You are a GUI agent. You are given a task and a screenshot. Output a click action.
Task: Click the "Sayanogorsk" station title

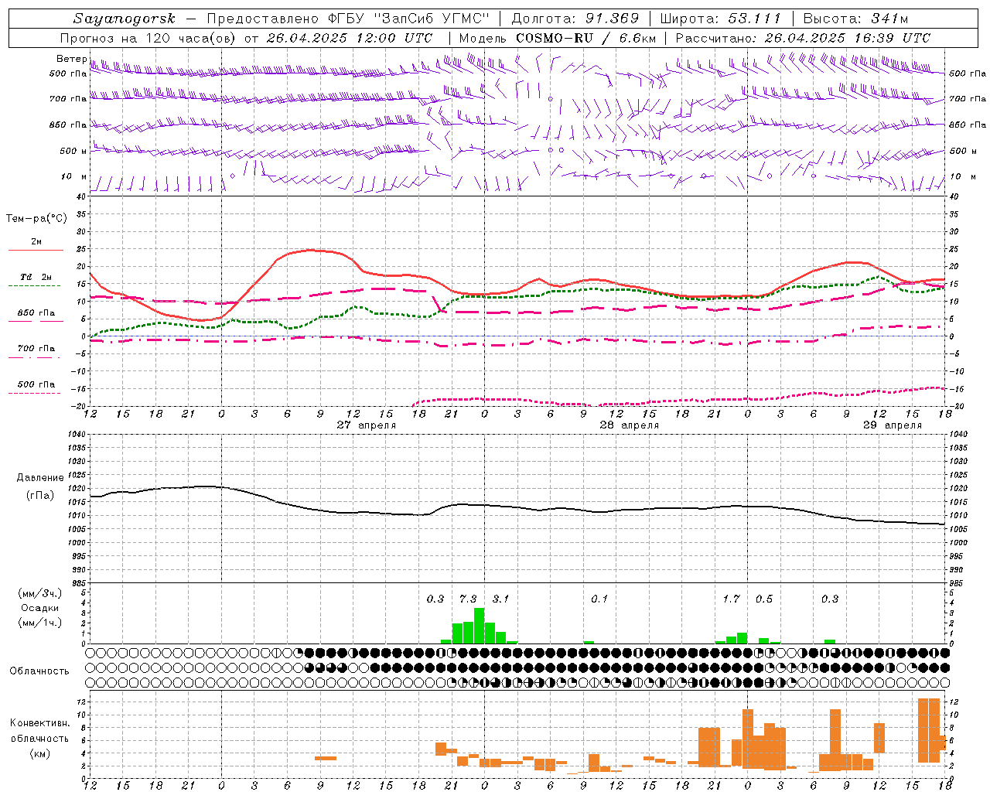[125, 19]
